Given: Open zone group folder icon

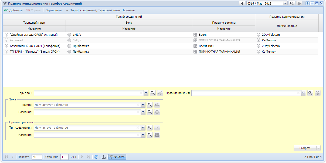Looking at the screenshot, I should tap(157, 105).
